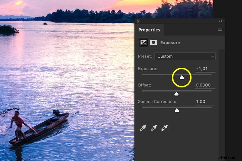Click the Exposure adjustment icon
Viewport: 242px width, 161px height.
[x=144, y=42]
